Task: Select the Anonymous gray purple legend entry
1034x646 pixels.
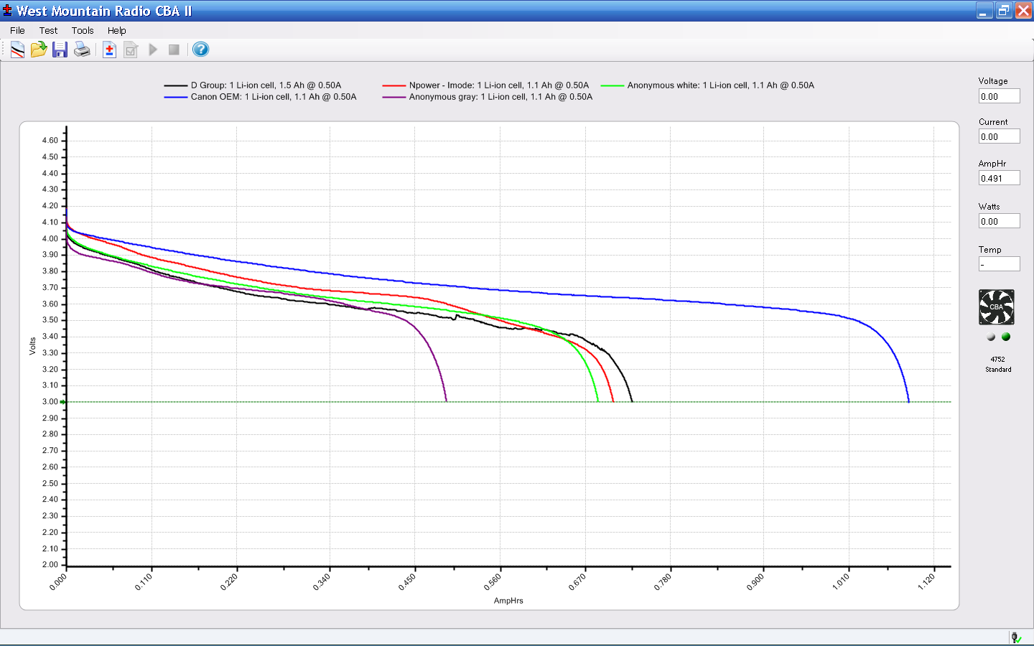Action: coord(500,97)
